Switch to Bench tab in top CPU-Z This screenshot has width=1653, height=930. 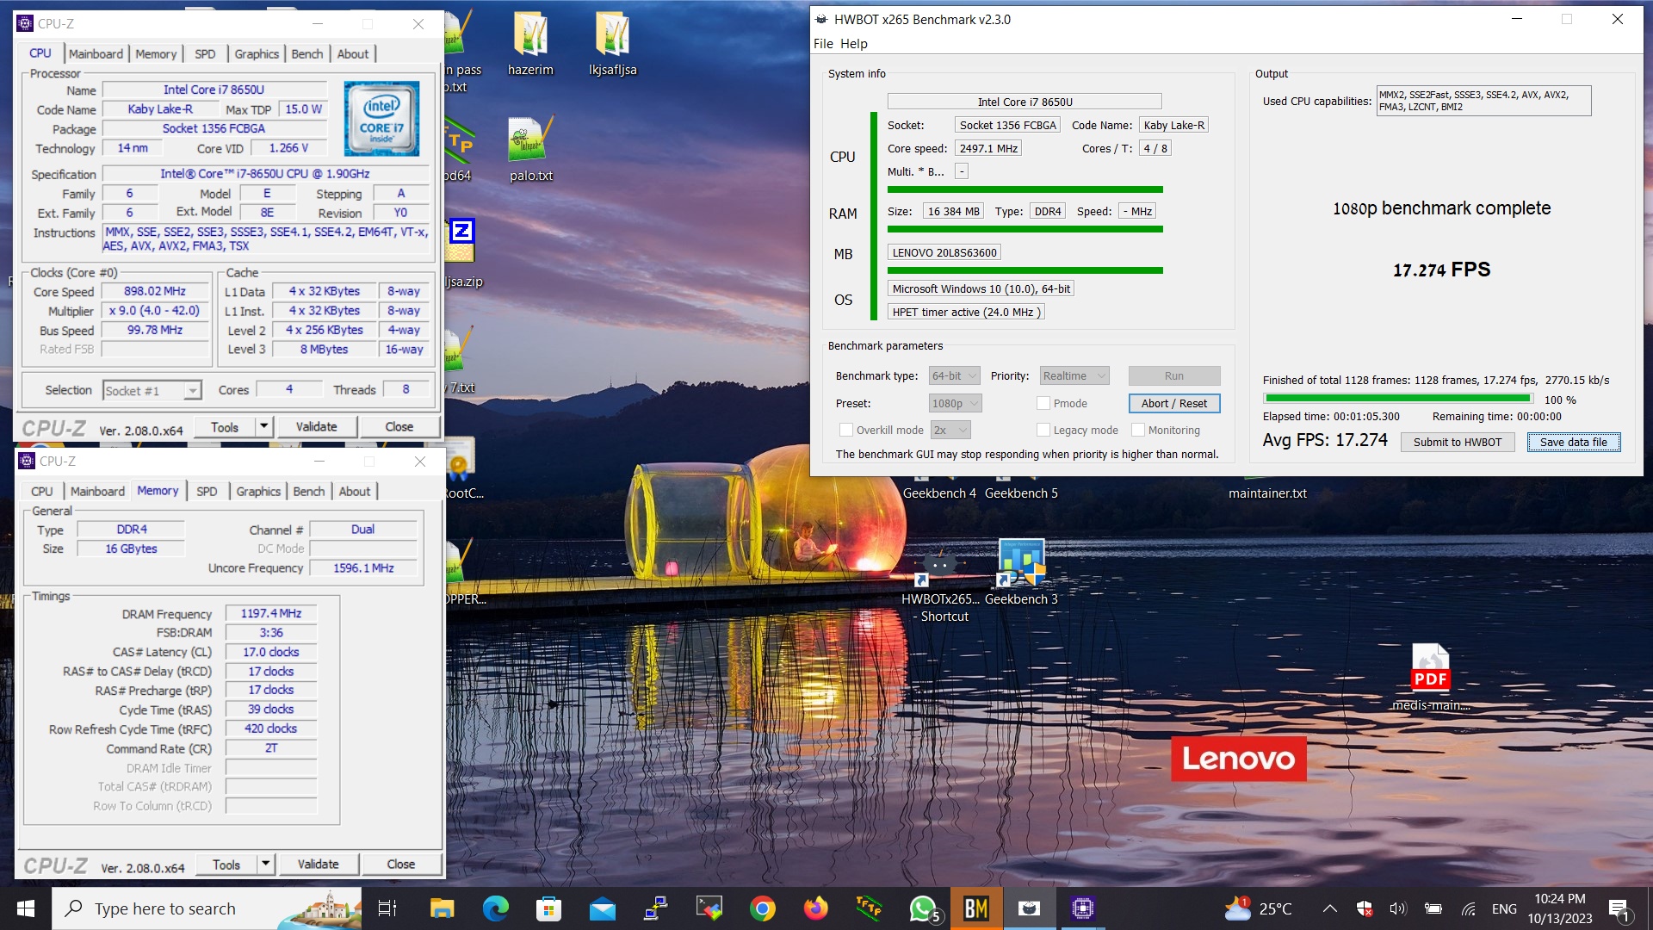point(306,53)
